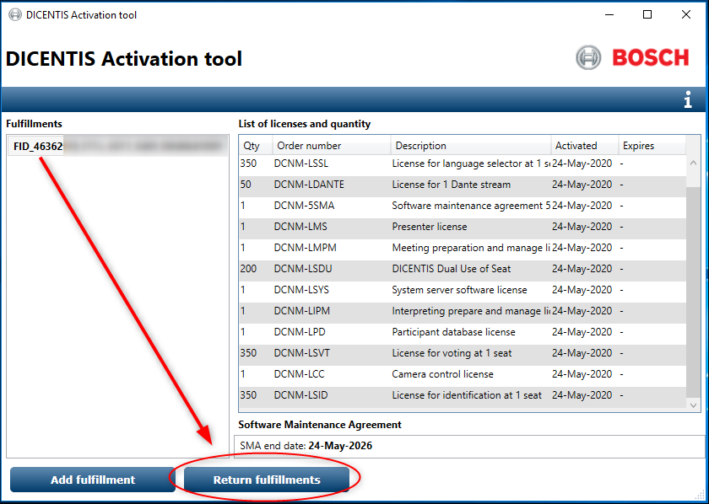
Task: Select the DCNM-LDANTE order number cell
Action: point(309,185)
